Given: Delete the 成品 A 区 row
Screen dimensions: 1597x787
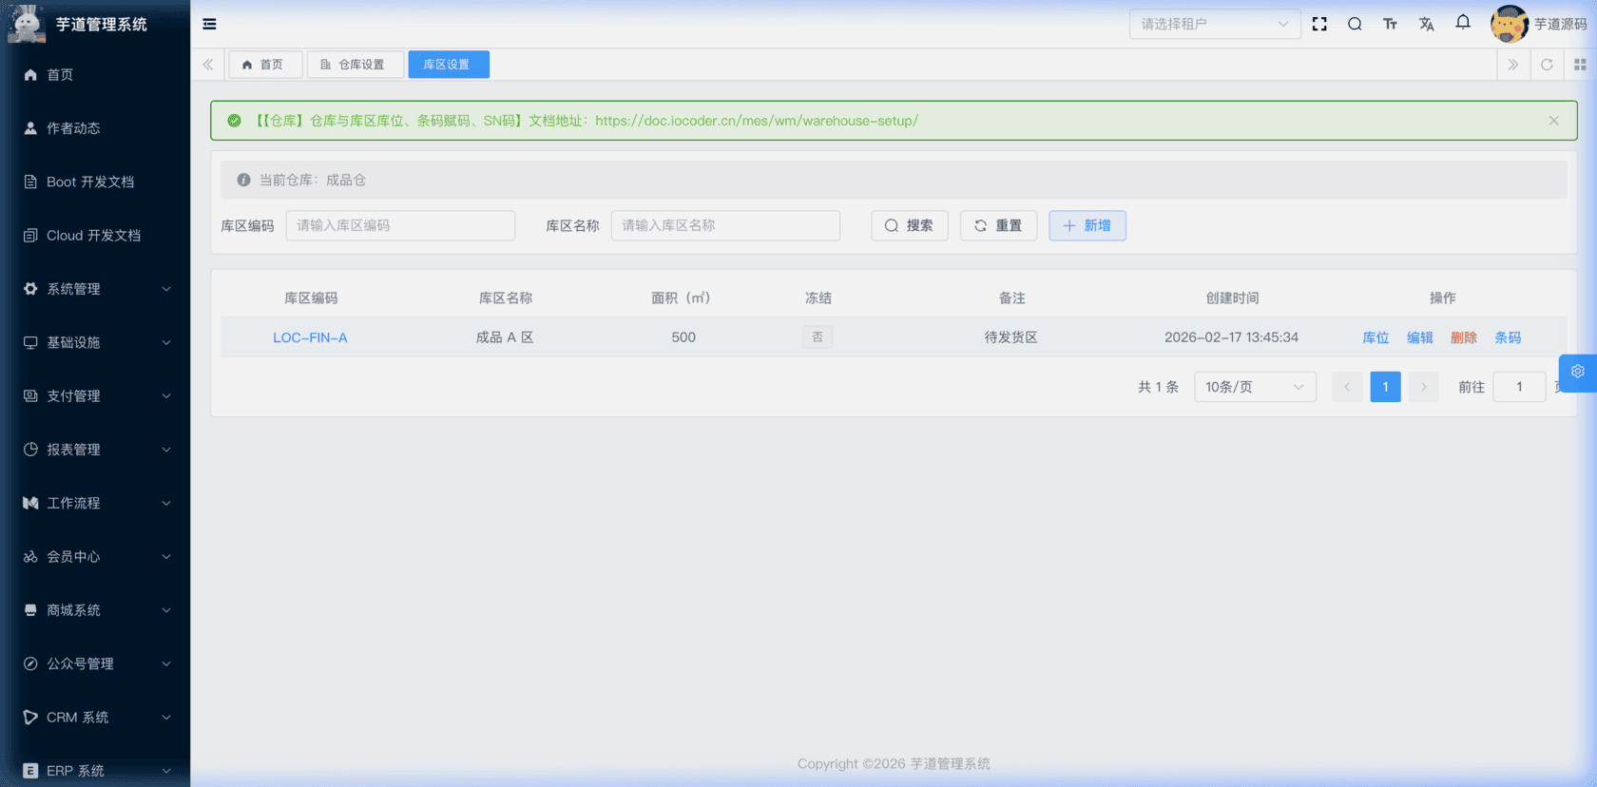Looking at the screenshot, I should [1463, 337].
